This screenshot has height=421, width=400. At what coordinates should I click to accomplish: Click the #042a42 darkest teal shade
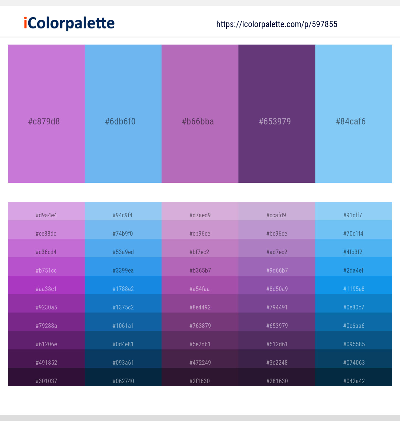[x=354, y=377]
